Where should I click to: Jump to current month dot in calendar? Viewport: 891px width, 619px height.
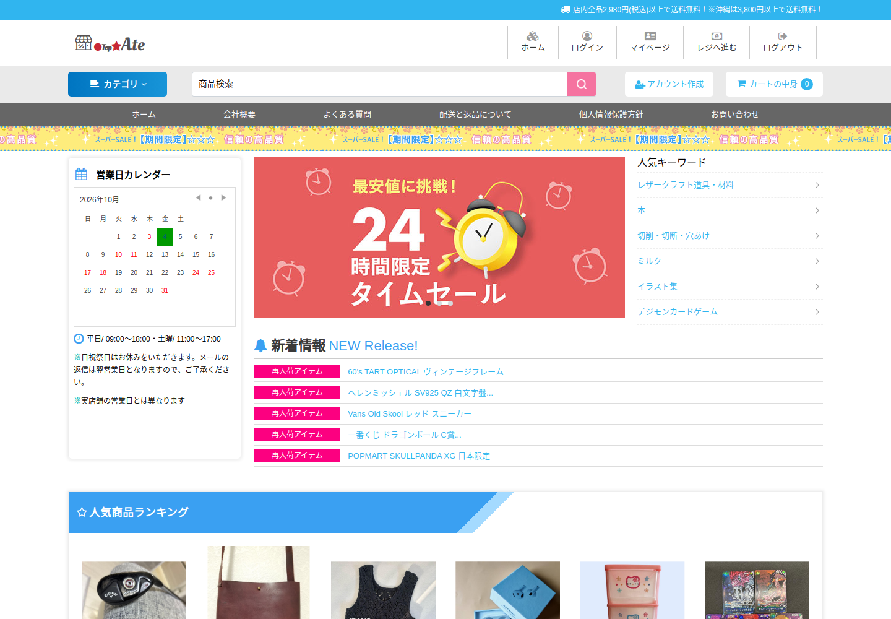(210, 198)
